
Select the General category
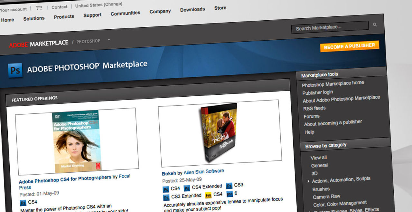point(319,165)
